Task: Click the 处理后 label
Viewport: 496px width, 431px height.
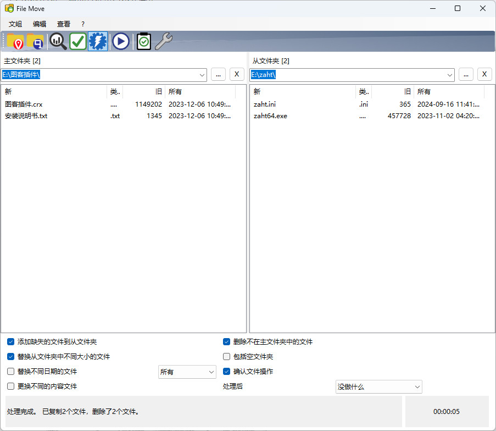Action: pos(233,386)
